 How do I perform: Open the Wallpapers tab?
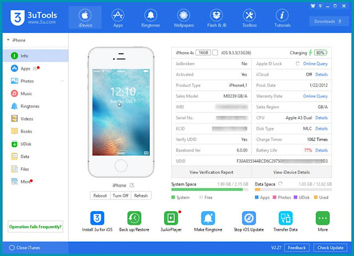[x=184, y=18]
